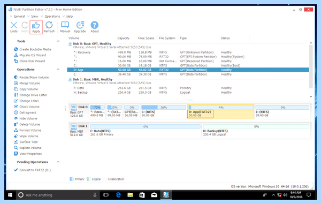Choose Copy Volume operation
Viewport: 321px width, 204px height.
click(x=26, y=89)
